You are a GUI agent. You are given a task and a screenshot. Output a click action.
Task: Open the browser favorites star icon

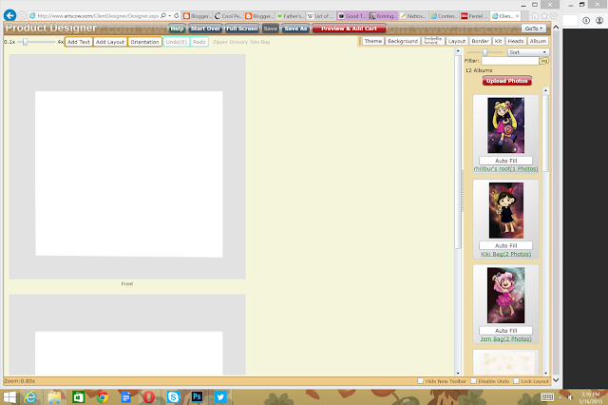(x=544, y=16)
